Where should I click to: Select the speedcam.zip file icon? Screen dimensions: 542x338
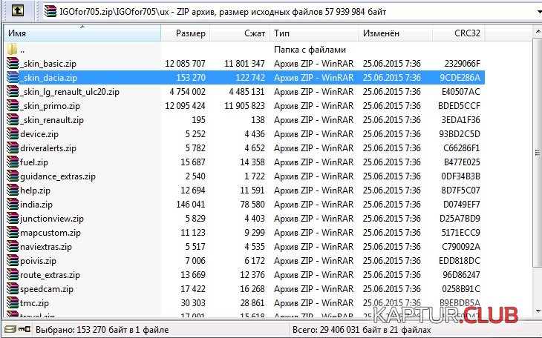pyautogui.click(x=13, y=289)
